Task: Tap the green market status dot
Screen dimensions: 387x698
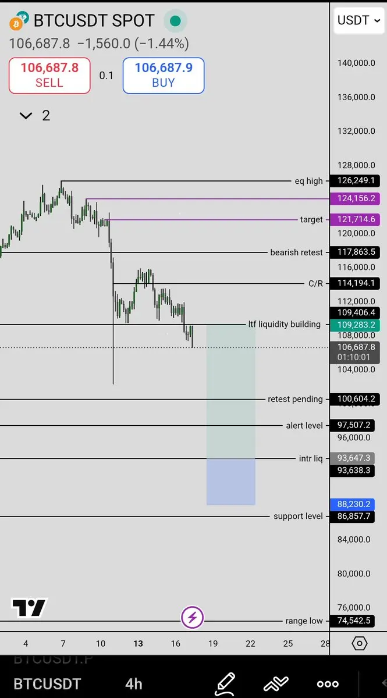Action: click(x=175, y=22)
